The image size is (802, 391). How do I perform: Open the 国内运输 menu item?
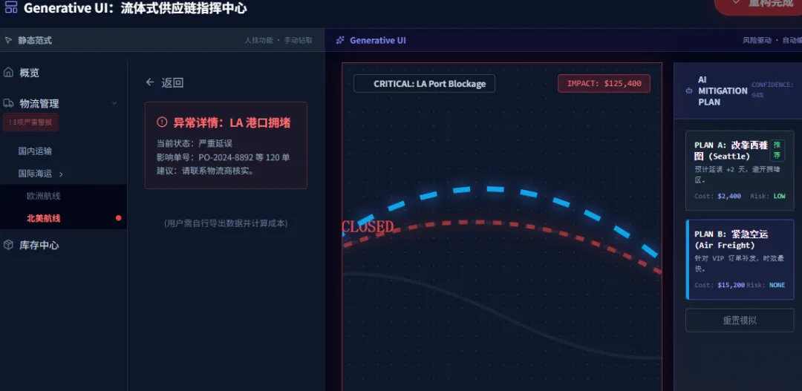tap(35, 151)
